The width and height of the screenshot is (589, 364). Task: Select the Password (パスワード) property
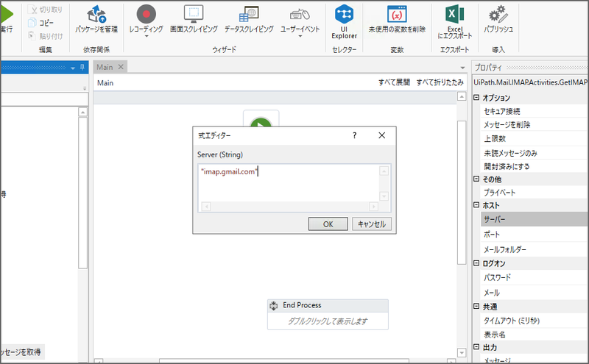pos(535,278)
